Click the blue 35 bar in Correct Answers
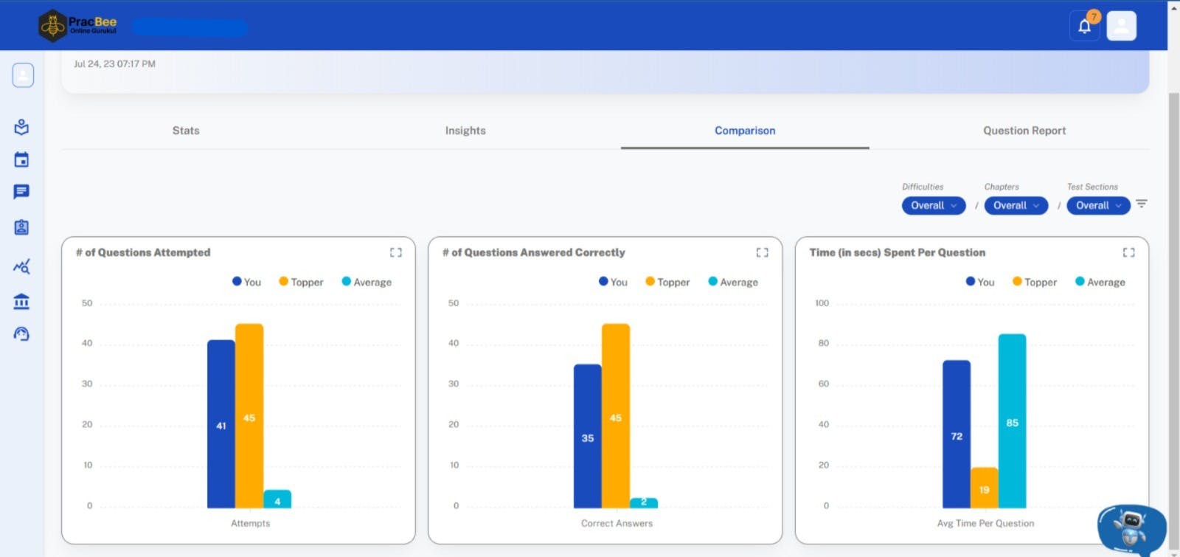1180x557 pixels. coord(588,436)
